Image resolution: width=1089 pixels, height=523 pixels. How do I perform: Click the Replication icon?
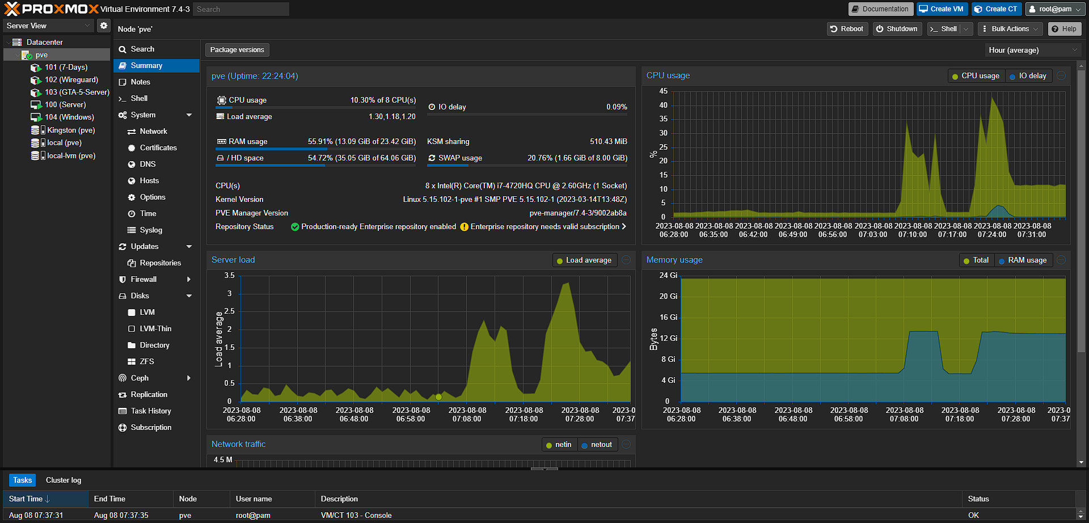click(122, 395)
